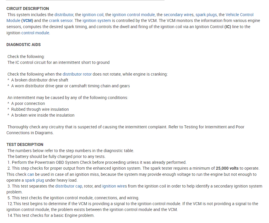This screenshot has height=223, width=269.
Task: Open the Vehicle Control Module link
Action: (239, 15)
